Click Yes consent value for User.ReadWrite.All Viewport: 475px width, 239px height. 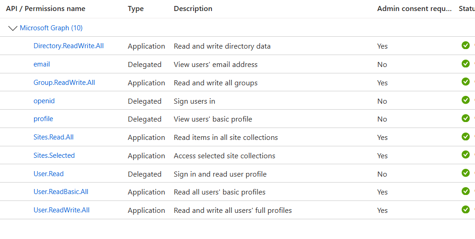tap(382, 210)
